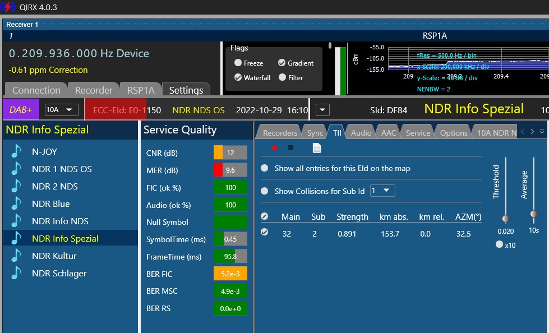Select NDR Kultur service
The height and width of the screenshot is (333, 549).
coord(54,256)
